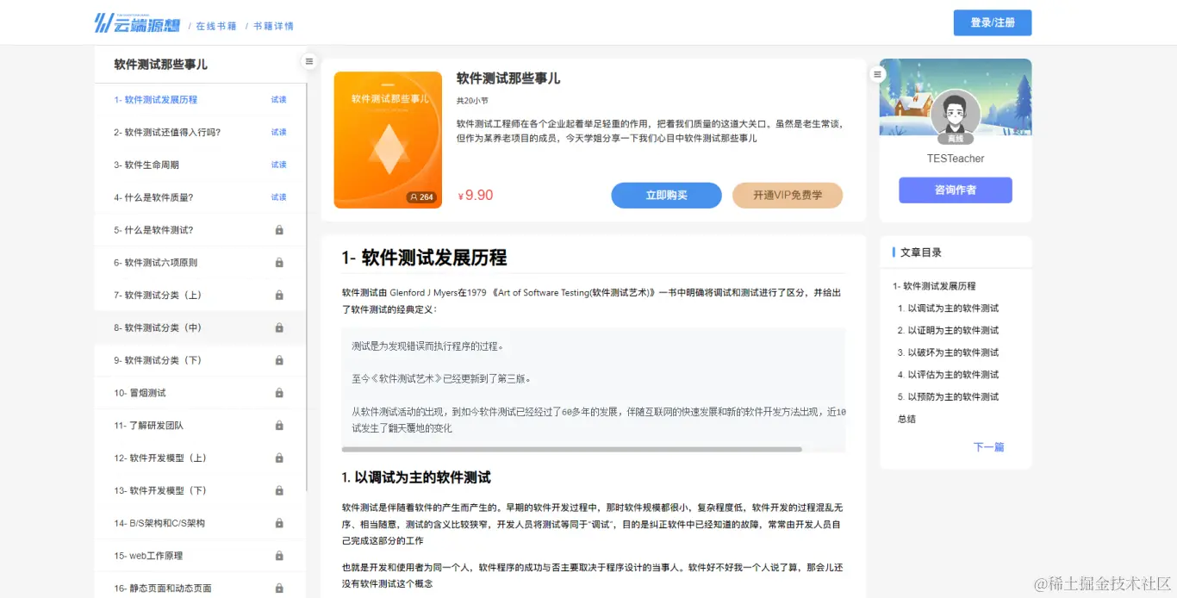Click lock icon on 5- 什么是软件测试?
1177x598 pixels.
point(279,230)
